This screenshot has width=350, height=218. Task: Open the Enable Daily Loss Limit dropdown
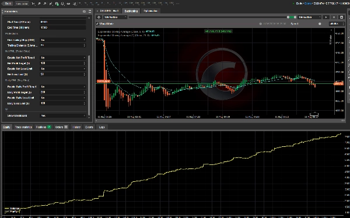pos(63,98)
